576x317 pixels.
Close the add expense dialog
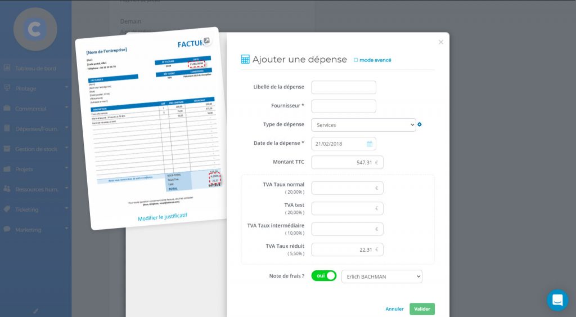[x=440, y=42]
